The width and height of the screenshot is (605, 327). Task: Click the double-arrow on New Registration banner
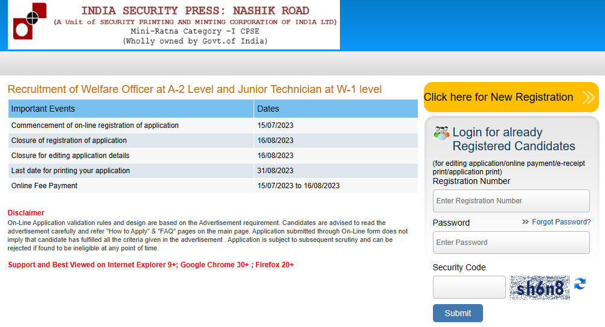(x=589, y=97)
